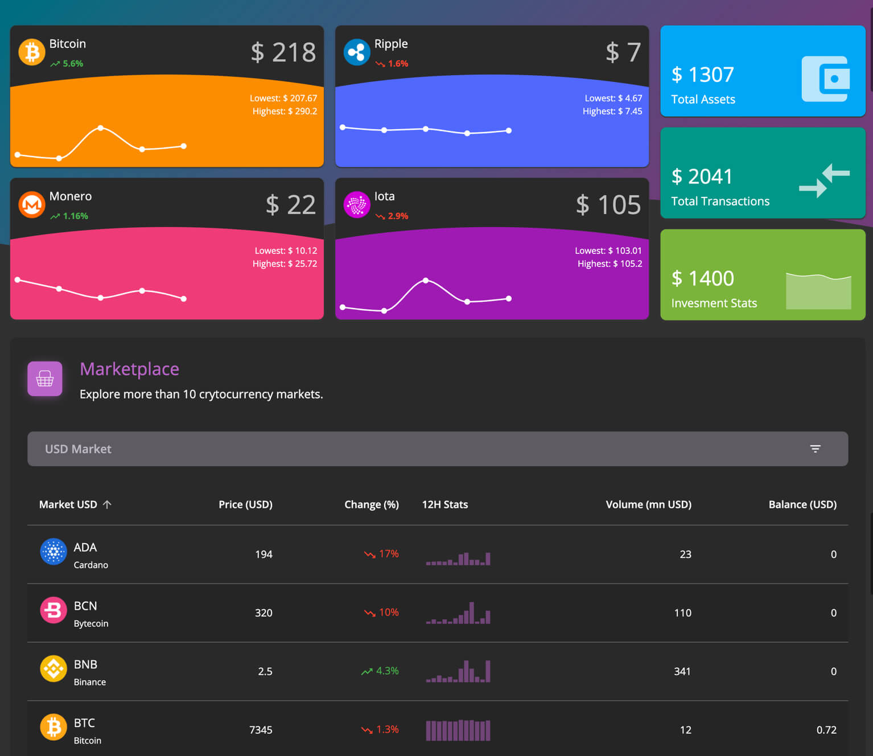Click the BCN volume value 110
873x756 pixels.
[x=682, y=613]
